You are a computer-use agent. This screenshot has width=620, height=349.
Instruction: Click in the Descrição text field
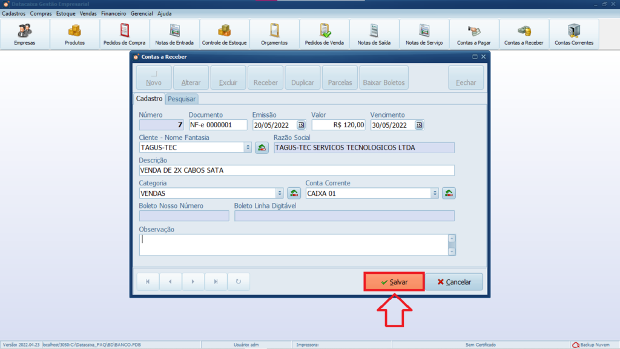tap(296, 170)
